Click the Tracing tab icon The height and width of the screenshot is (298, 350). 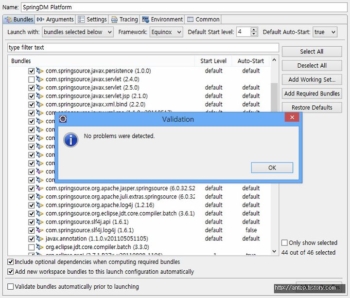coord(114,19)
